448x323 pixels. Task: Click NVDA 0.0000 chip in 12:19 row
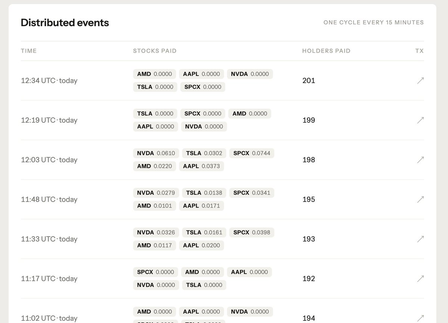click(x=204, y=126)
